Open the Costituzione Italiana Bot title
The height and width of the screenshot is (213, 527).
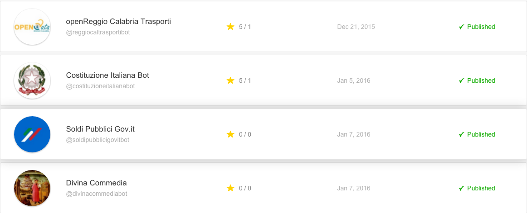[107, 76]
